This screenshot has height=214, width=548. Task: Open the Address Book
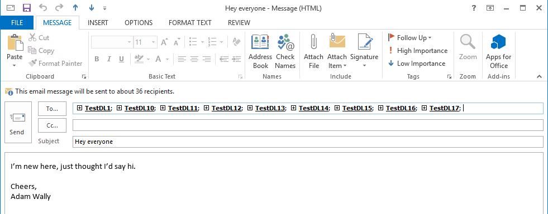pos(260,51)
